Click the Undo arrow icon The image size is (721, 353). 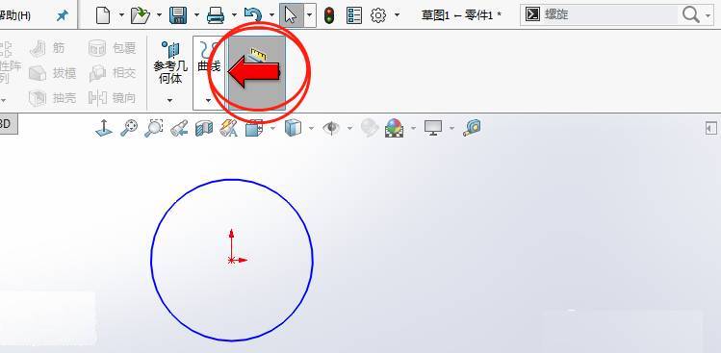coord(253,15)
